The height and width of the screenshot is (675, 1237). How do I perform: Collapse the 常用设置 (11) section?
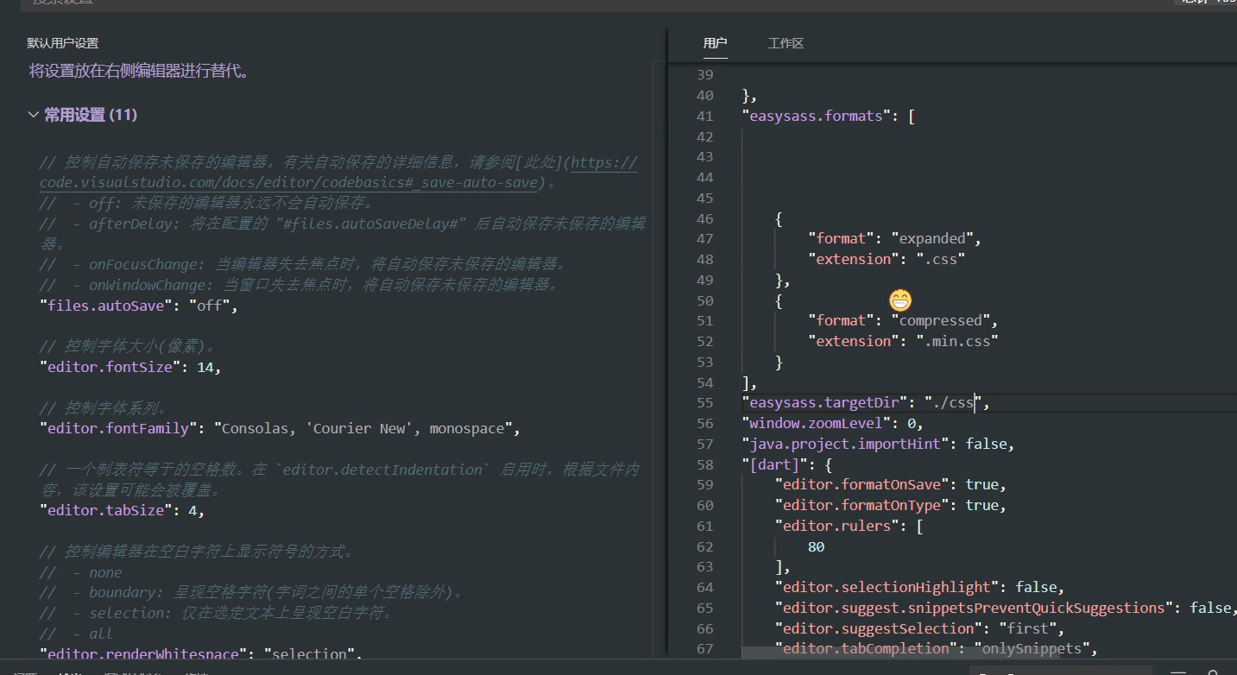33,114
